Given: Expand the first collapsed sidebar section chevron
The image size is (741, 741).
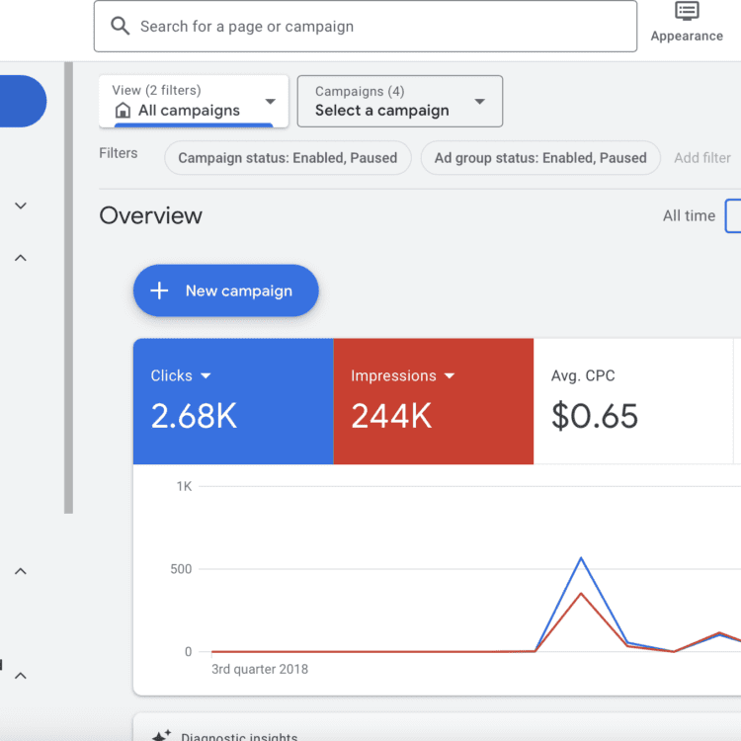Looking at the screenshot, I should point(21,206).
